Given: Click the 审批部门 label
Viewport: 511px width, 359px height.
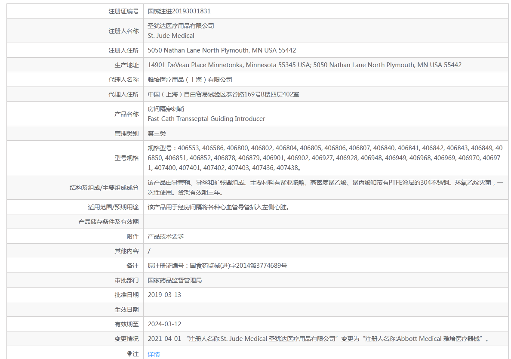Looking at the screenshot, I should 126,280.
